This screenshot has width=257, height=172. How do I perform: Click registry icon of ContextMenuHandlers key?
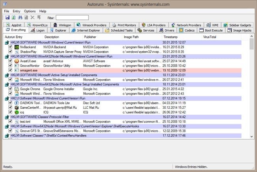tap(7, 136)
